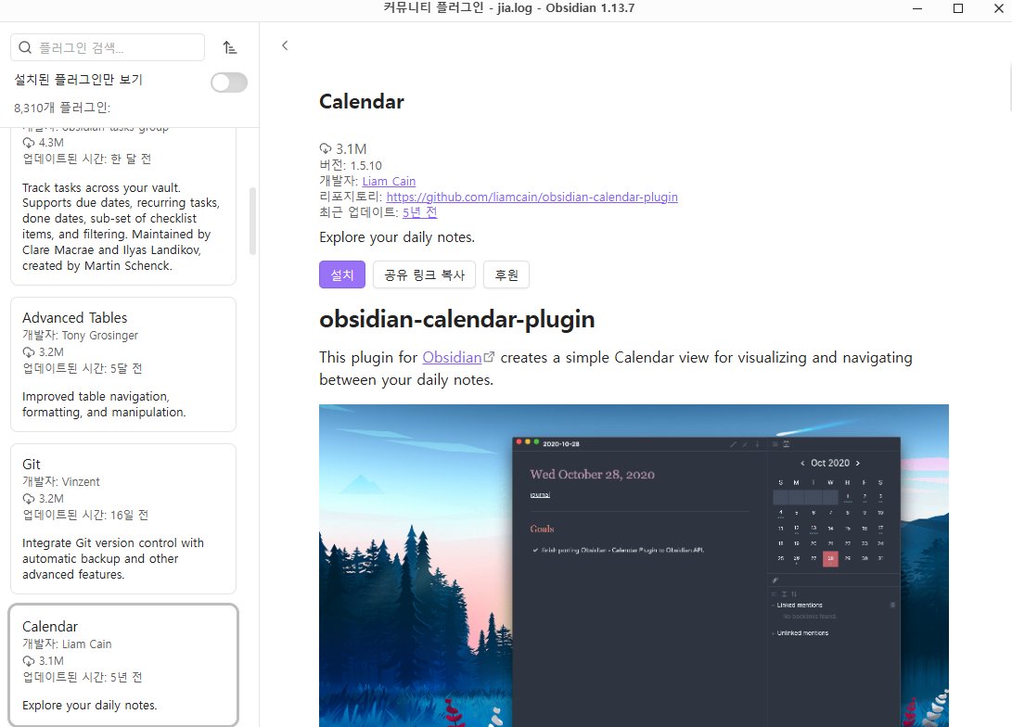Viewport: 1012px width, 727px height.
Task: Click the obsidian-calendar-plugin heading
Action: click(x=457, y=319)
